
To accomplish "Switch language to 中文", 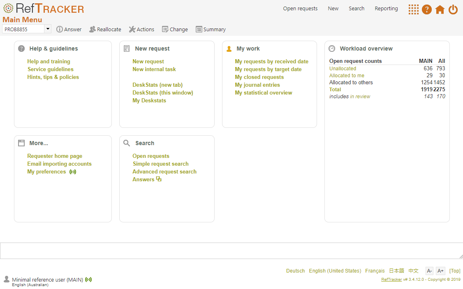I will [413, 271].
